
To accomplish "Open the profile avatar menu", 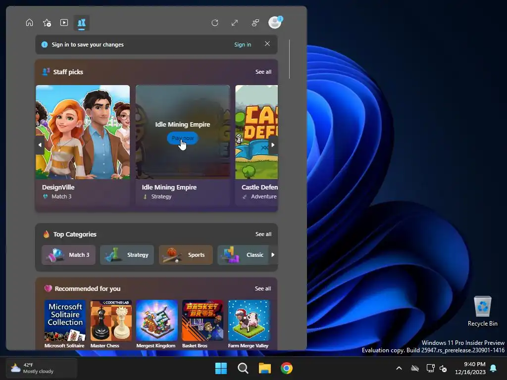I will [275, 22].
